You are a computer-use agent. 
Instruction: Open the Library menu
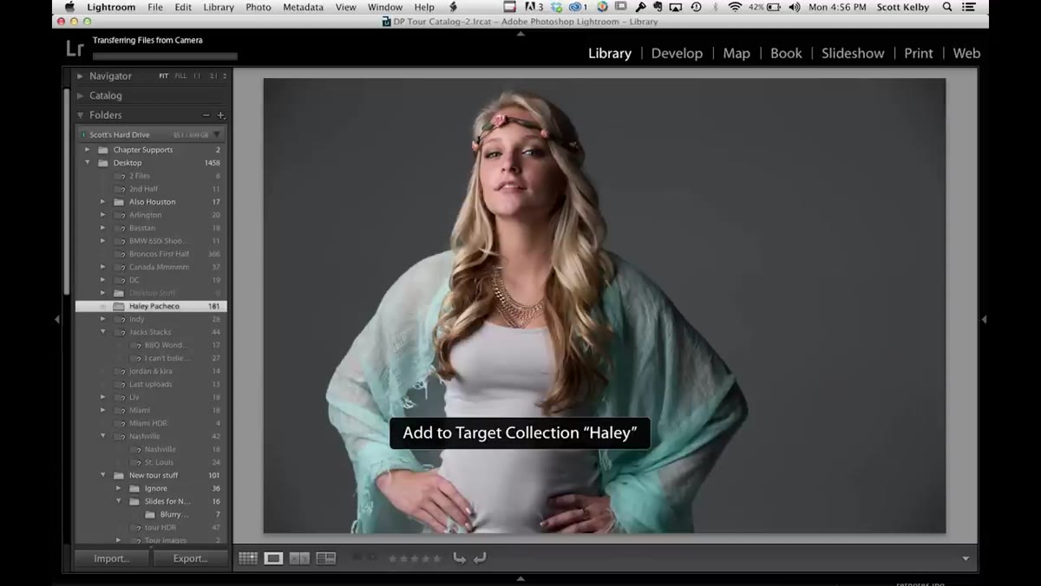coord(219,7)
